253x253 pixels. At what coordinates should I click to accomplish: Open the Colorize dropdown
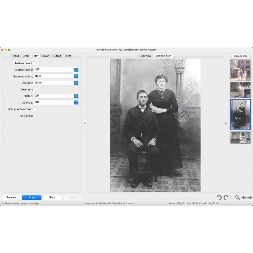(56, 102)
